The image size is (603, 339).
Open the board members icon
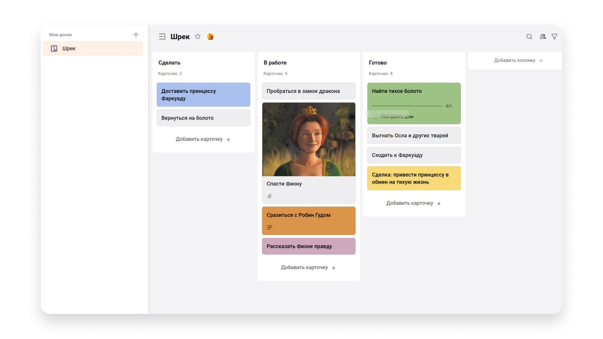click(543, 37)
